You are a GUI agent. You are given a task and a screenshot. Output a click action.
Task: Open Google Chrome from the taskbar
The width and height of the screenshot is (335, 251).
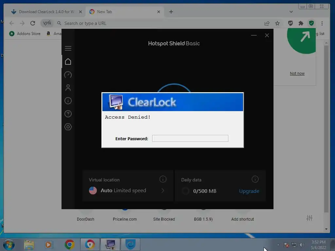(69, 244)
